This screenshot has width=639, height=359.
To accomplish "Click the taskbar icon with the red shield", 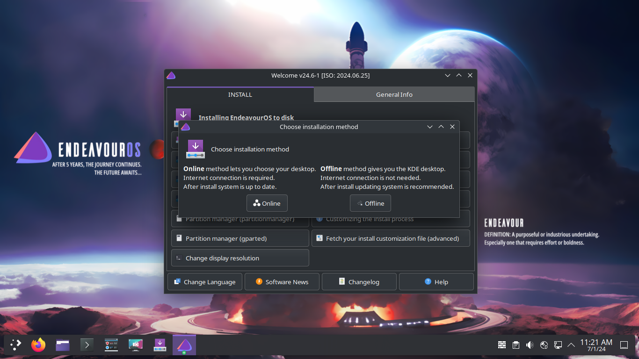I will click(111, 345).
